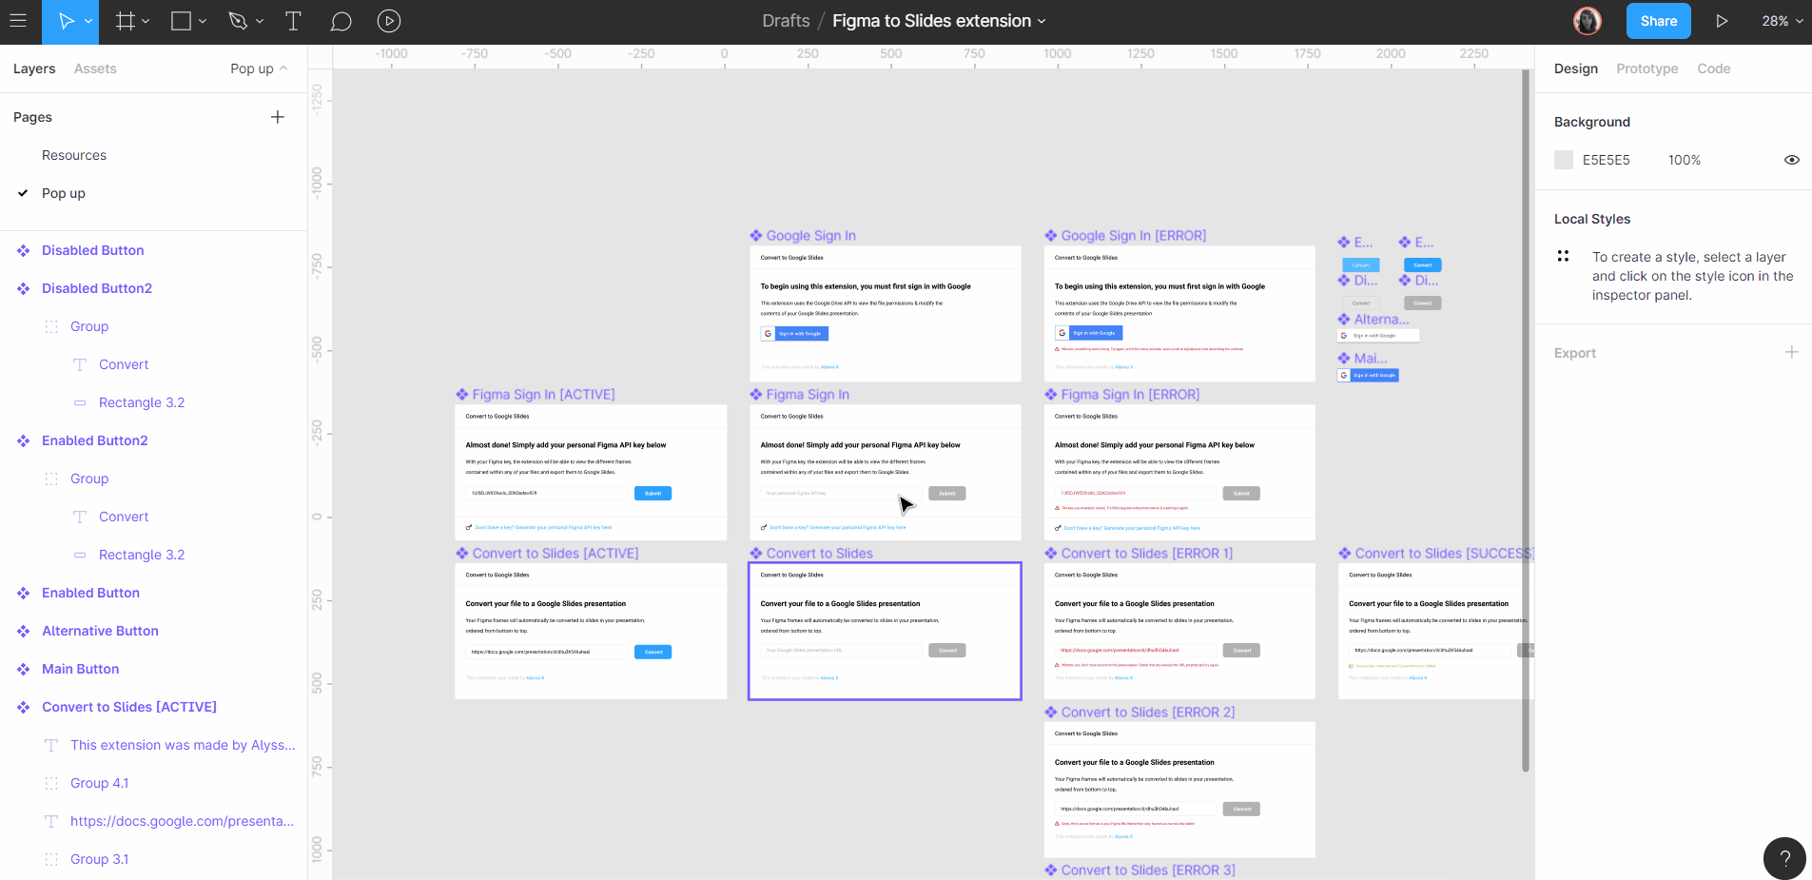The width and height of the screenshot is (1812, 880).
Task: Open the Prototype tab
Action: [x=1647, y=68]
